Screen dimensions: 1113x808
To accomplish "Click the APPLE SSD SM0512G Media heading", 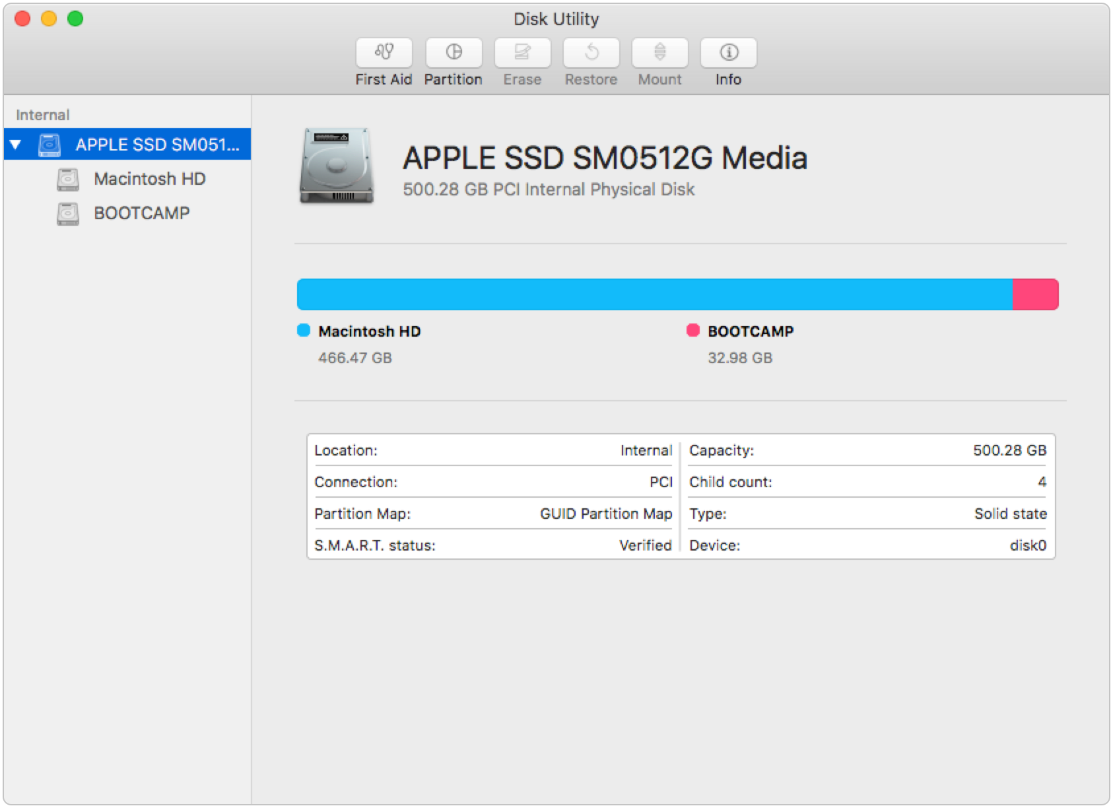I will [x=605, y=158].
